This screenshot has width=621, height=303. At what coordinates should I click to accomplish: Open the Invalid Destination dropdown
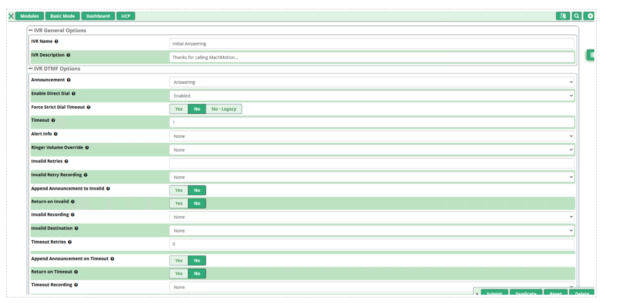click(x=371, y=231)
